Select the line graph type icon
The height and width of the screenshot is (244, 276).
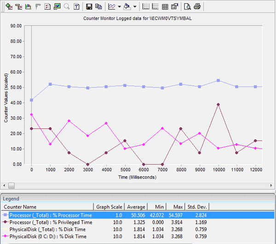[111, 6]
